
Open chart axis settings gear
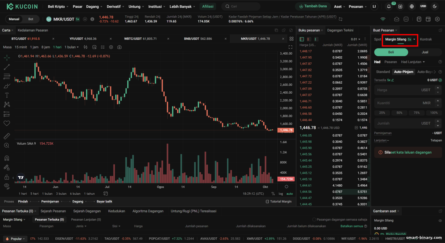286,187
